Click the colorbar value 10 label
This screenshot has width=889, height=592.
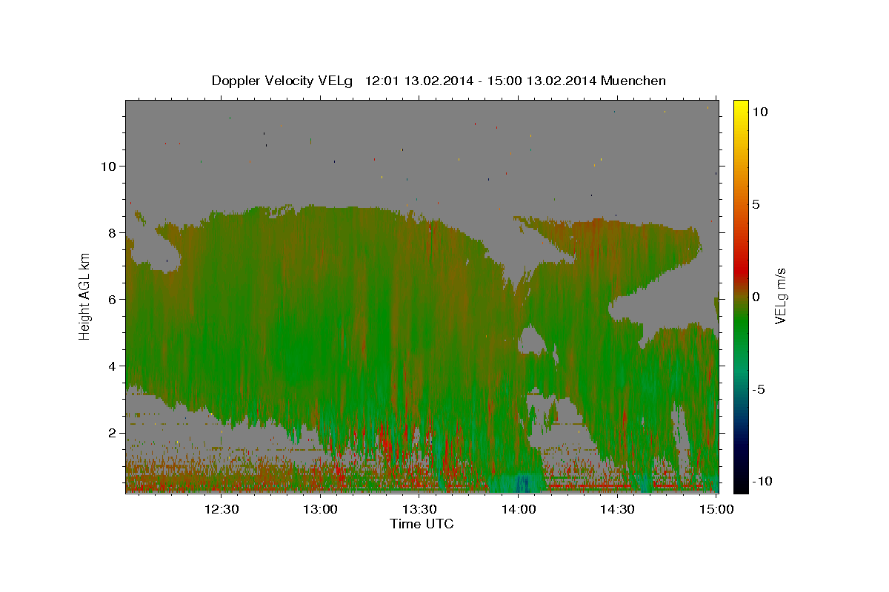pyautogui.click(x=759, y=112)
